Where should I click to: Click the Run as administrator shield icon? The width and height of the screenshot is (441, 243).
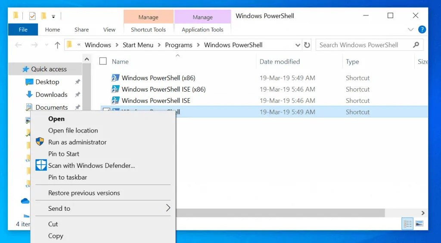40,142
